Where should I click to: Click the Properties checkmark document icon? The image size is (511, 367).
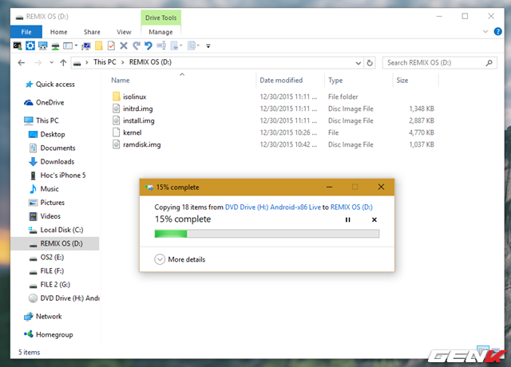coord(111,45)
